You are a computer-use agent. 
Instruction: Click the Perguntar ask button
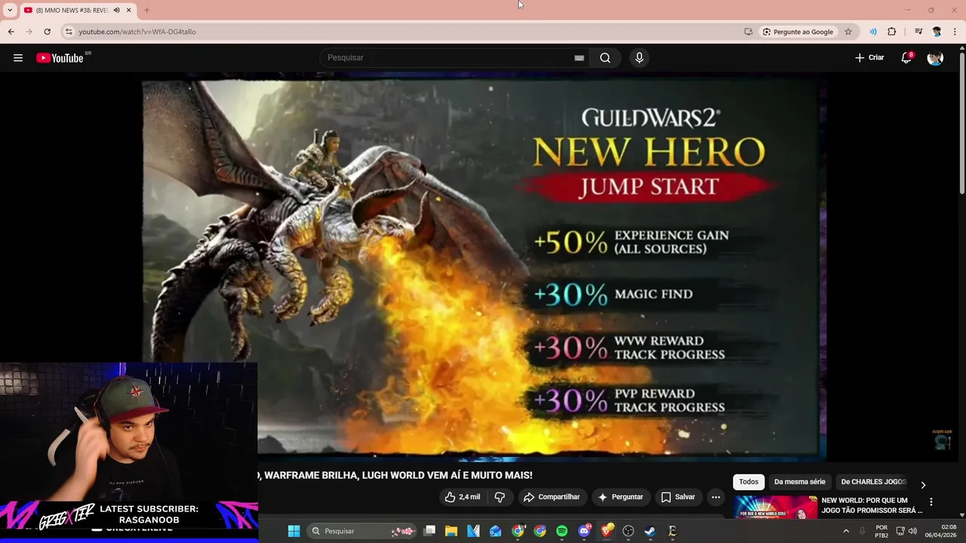tap(620, 497)
